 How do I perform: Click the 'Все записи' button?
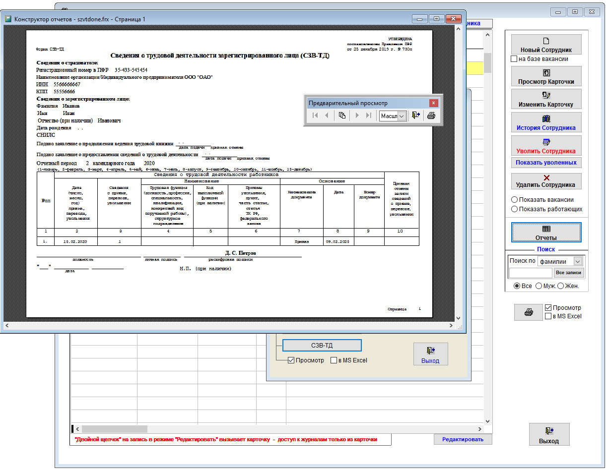pyautogui.click(x=569, y=273)
